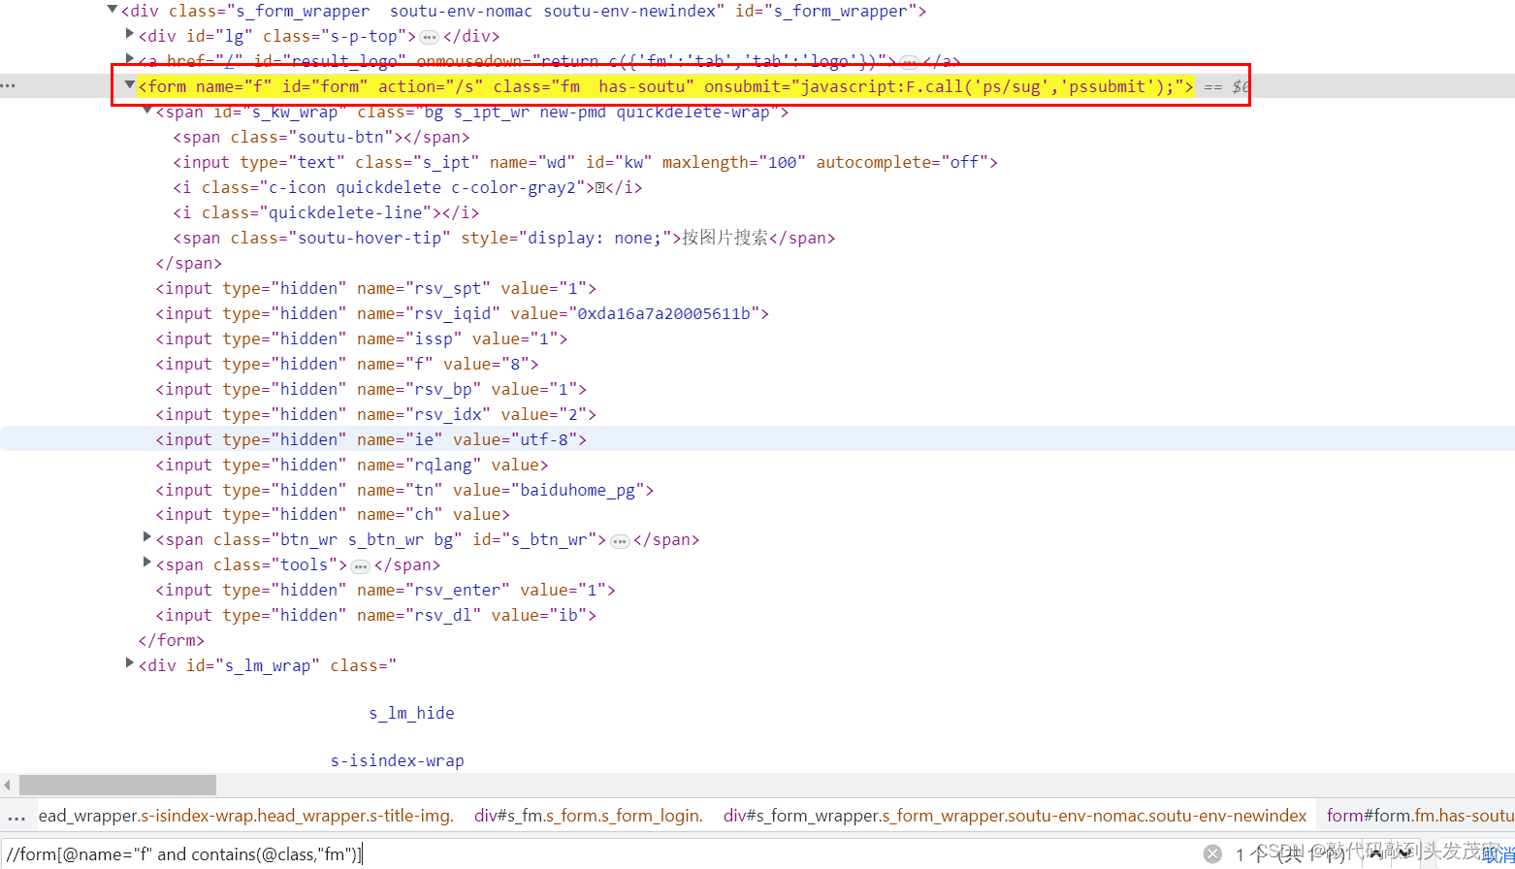
Task: Select the soutu-hover-tip span line
Action: (504, 238)
